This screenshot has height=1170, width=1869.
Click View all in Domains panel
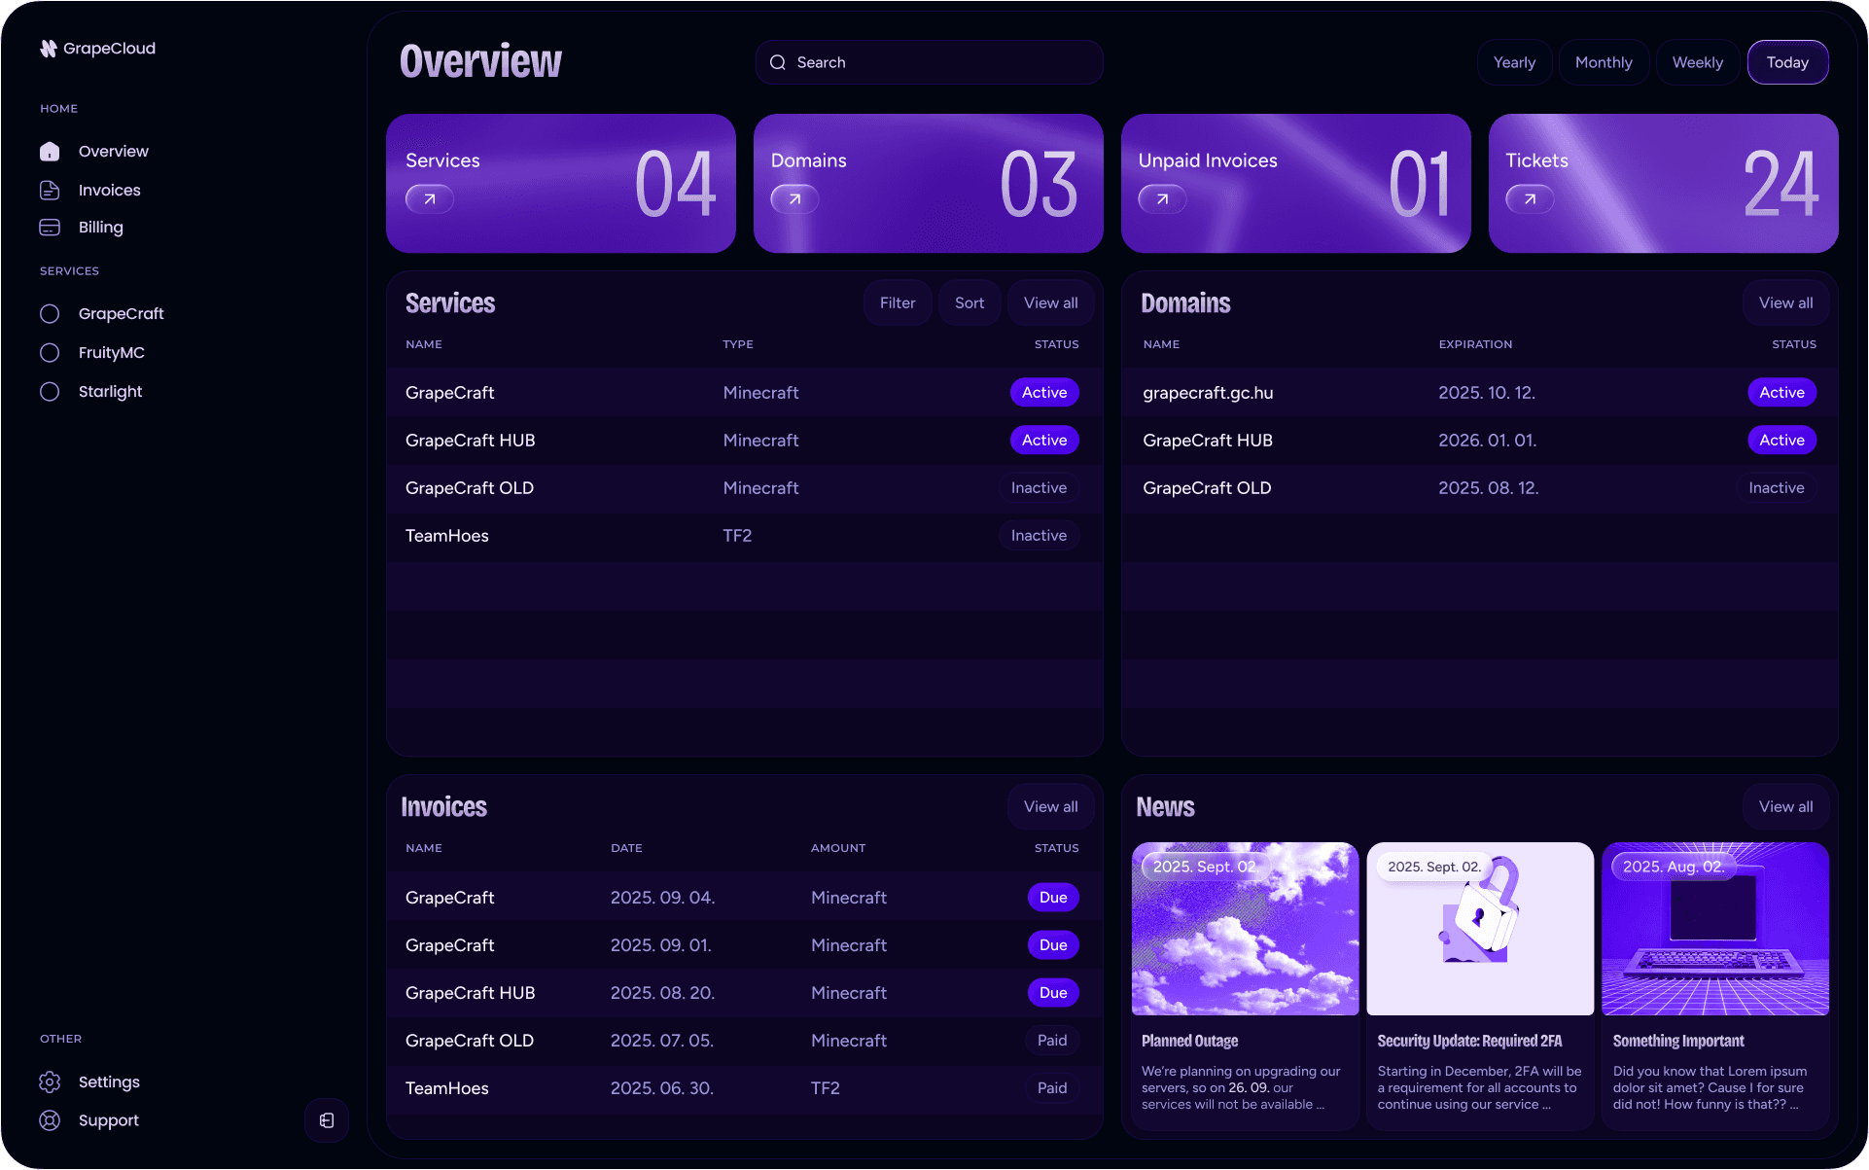(1785, 303)
